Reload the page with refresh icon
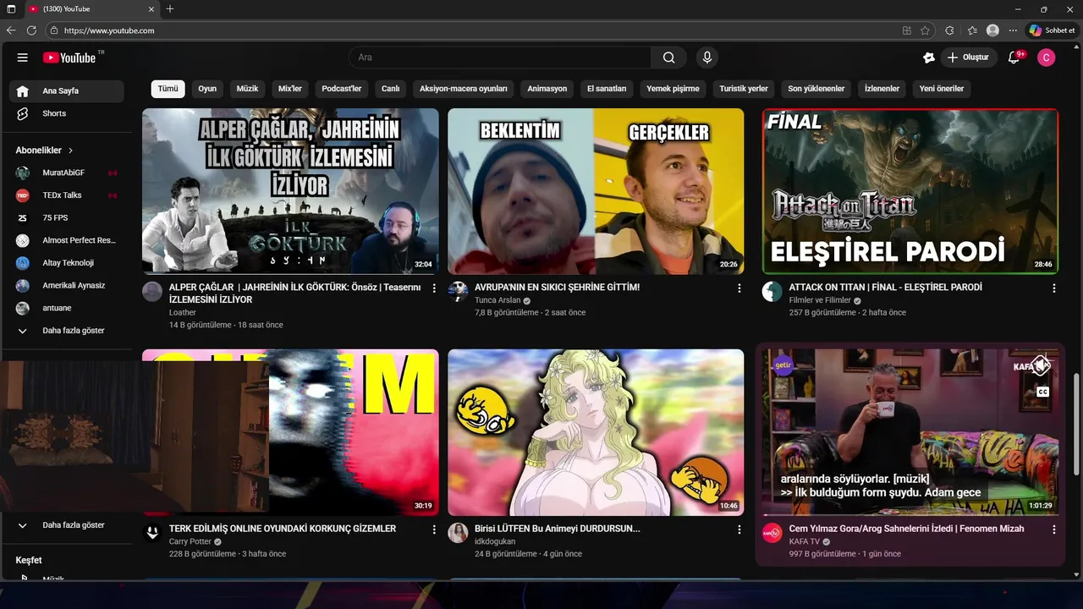1083x609 pixels. (x=32, y=30)
